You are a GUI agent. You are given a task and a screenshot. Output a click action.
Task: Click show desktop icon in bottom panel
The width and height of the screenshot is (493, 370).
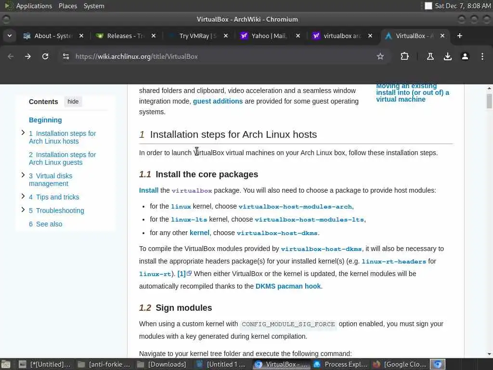6,364
